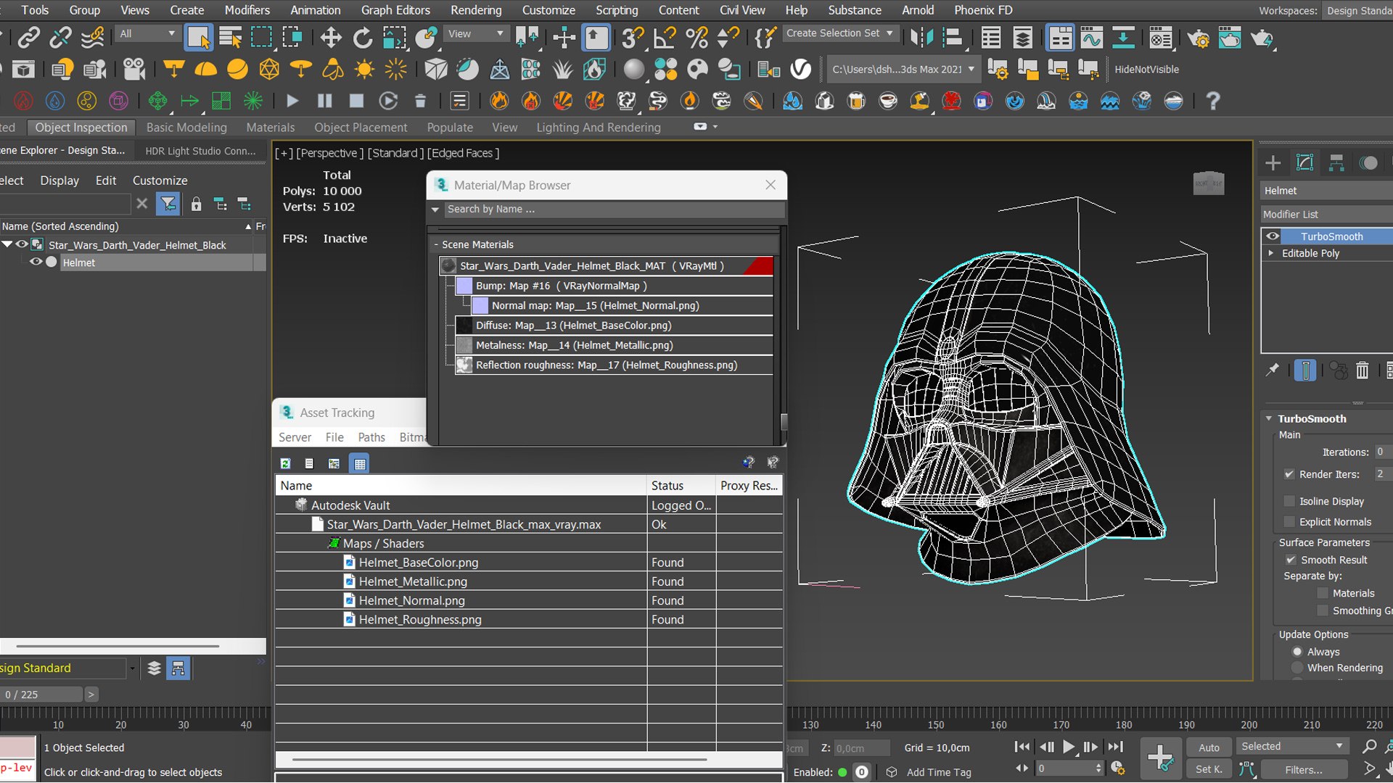The height and width of the screenshot is (783, 1393).
Task: Open the project path dropdown
Action: (903, 70)
